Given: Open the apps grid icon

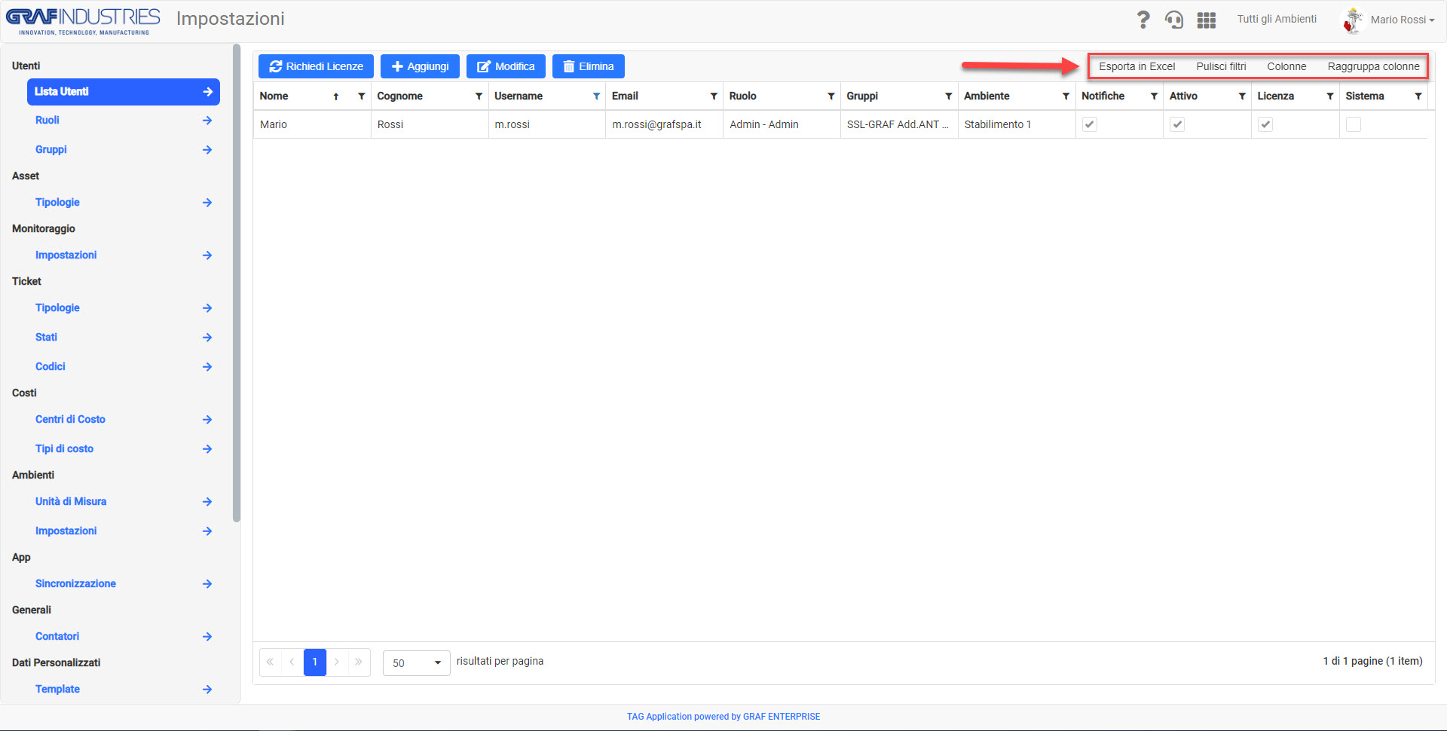Looking at the screenshot, I should 1206,20.
